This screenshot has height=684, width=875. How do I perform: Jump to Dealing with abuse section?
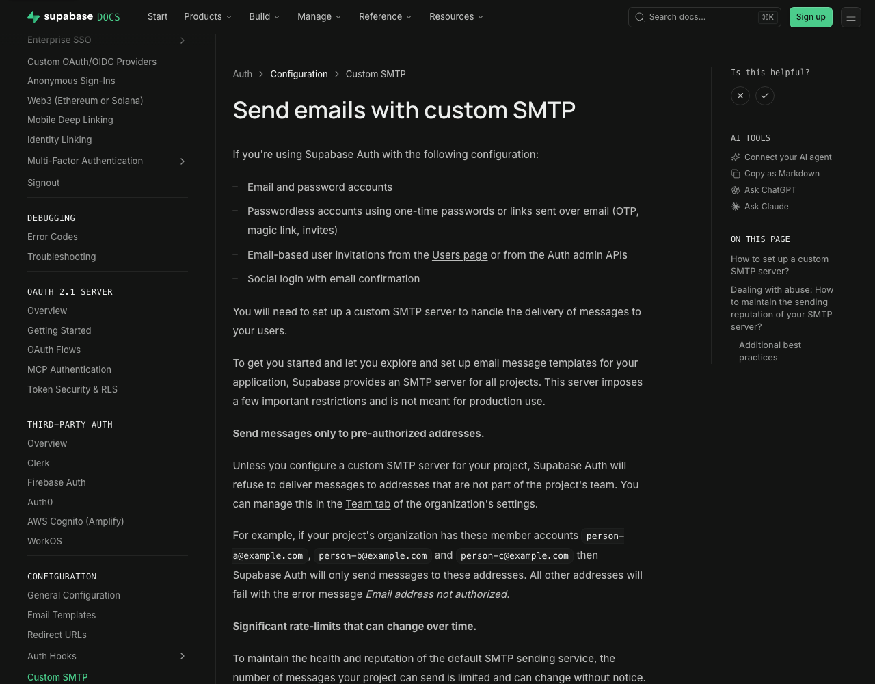[782, 308]
